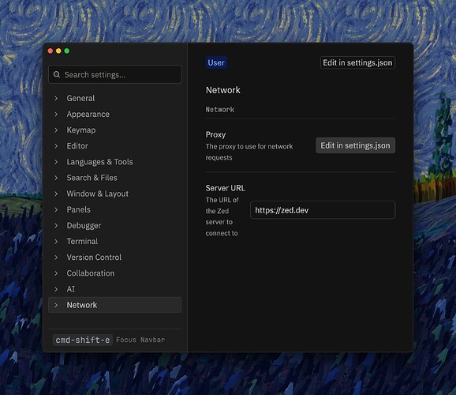
Task: Click the search magnifier icon
Action: coord(57,74)
